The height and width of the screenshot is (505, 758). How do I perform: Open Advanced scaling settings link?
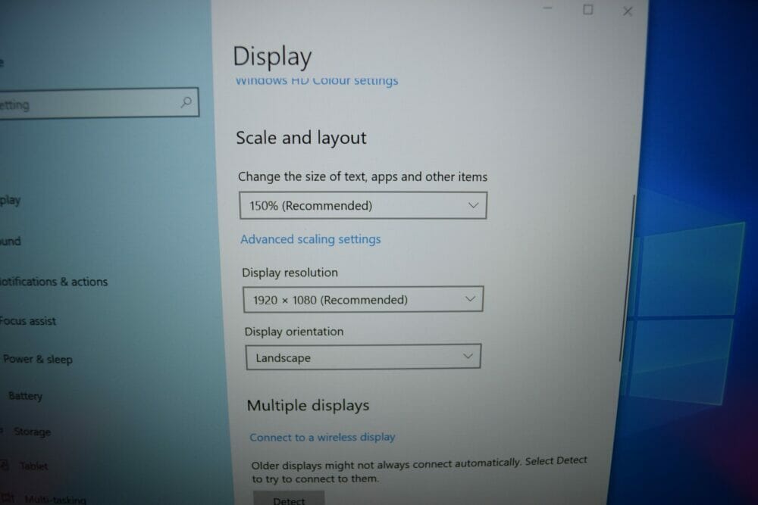click(310, 239)
